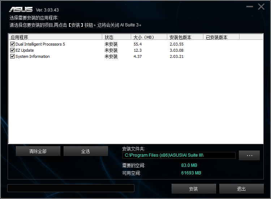Image resolution: width=271 pixels, height=199 pixels.
Task: Click the installation progress bar
Action: [x=71, y=188]
